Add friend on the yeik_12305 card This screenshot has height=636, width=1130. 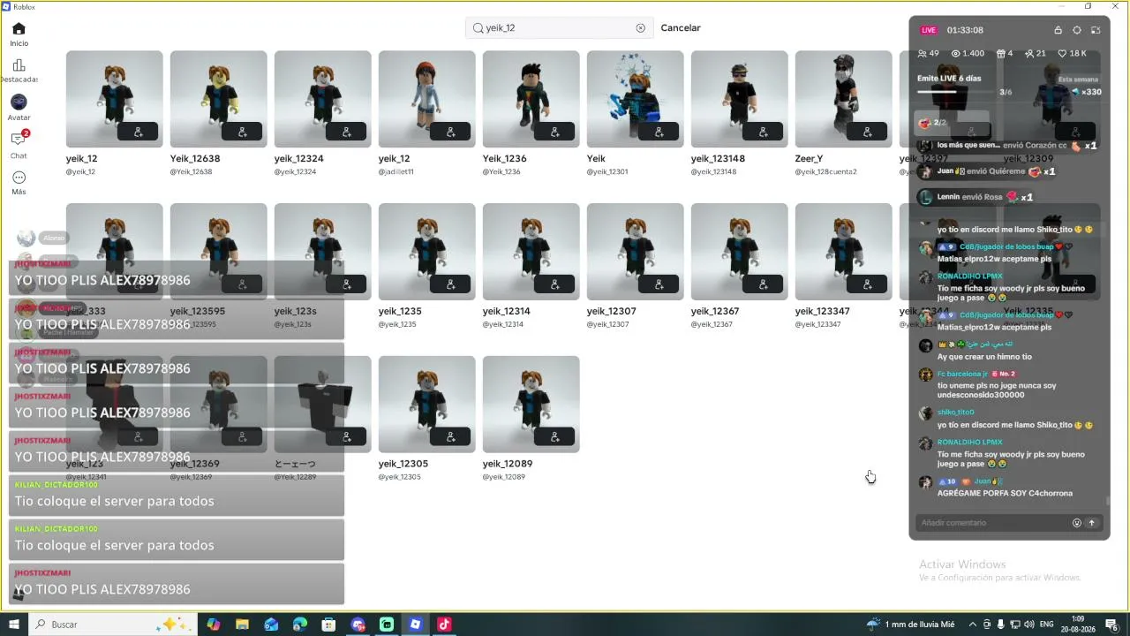pyautogui.click(x=450, y=436)
